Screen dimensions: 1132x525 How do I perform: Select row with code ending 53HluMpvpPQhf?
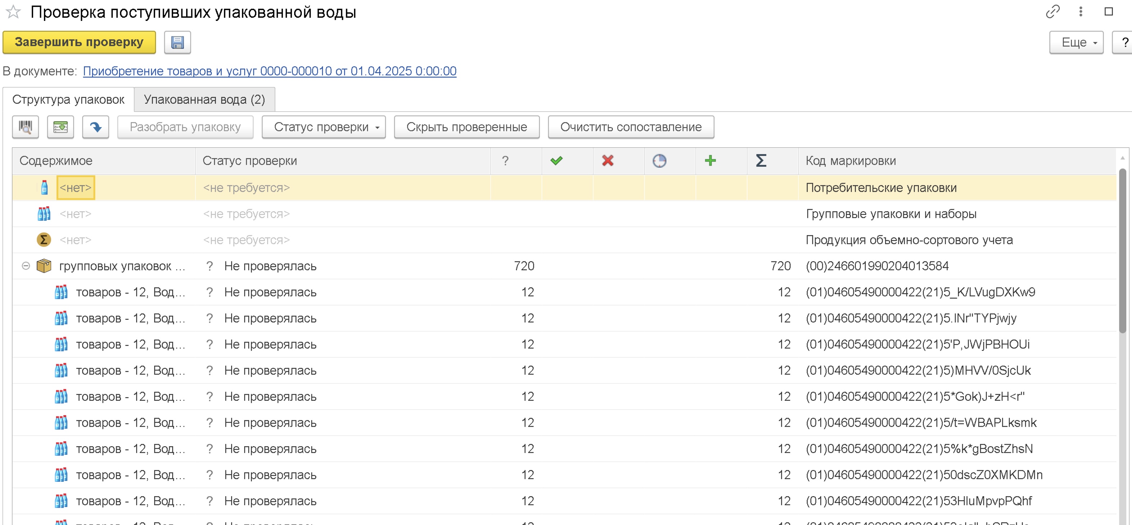[x=564, y=501]
